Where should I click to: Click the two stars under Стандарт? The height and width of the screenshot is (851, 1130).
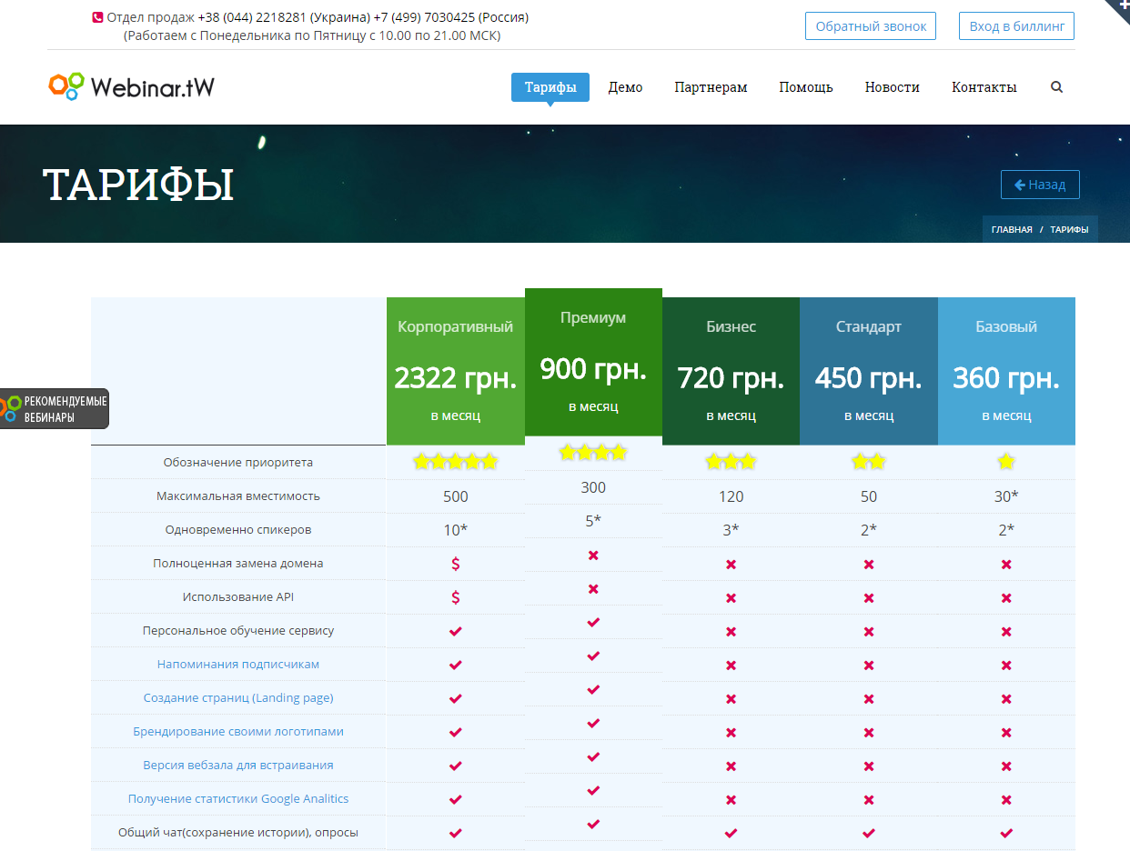[x=869, y=462]
